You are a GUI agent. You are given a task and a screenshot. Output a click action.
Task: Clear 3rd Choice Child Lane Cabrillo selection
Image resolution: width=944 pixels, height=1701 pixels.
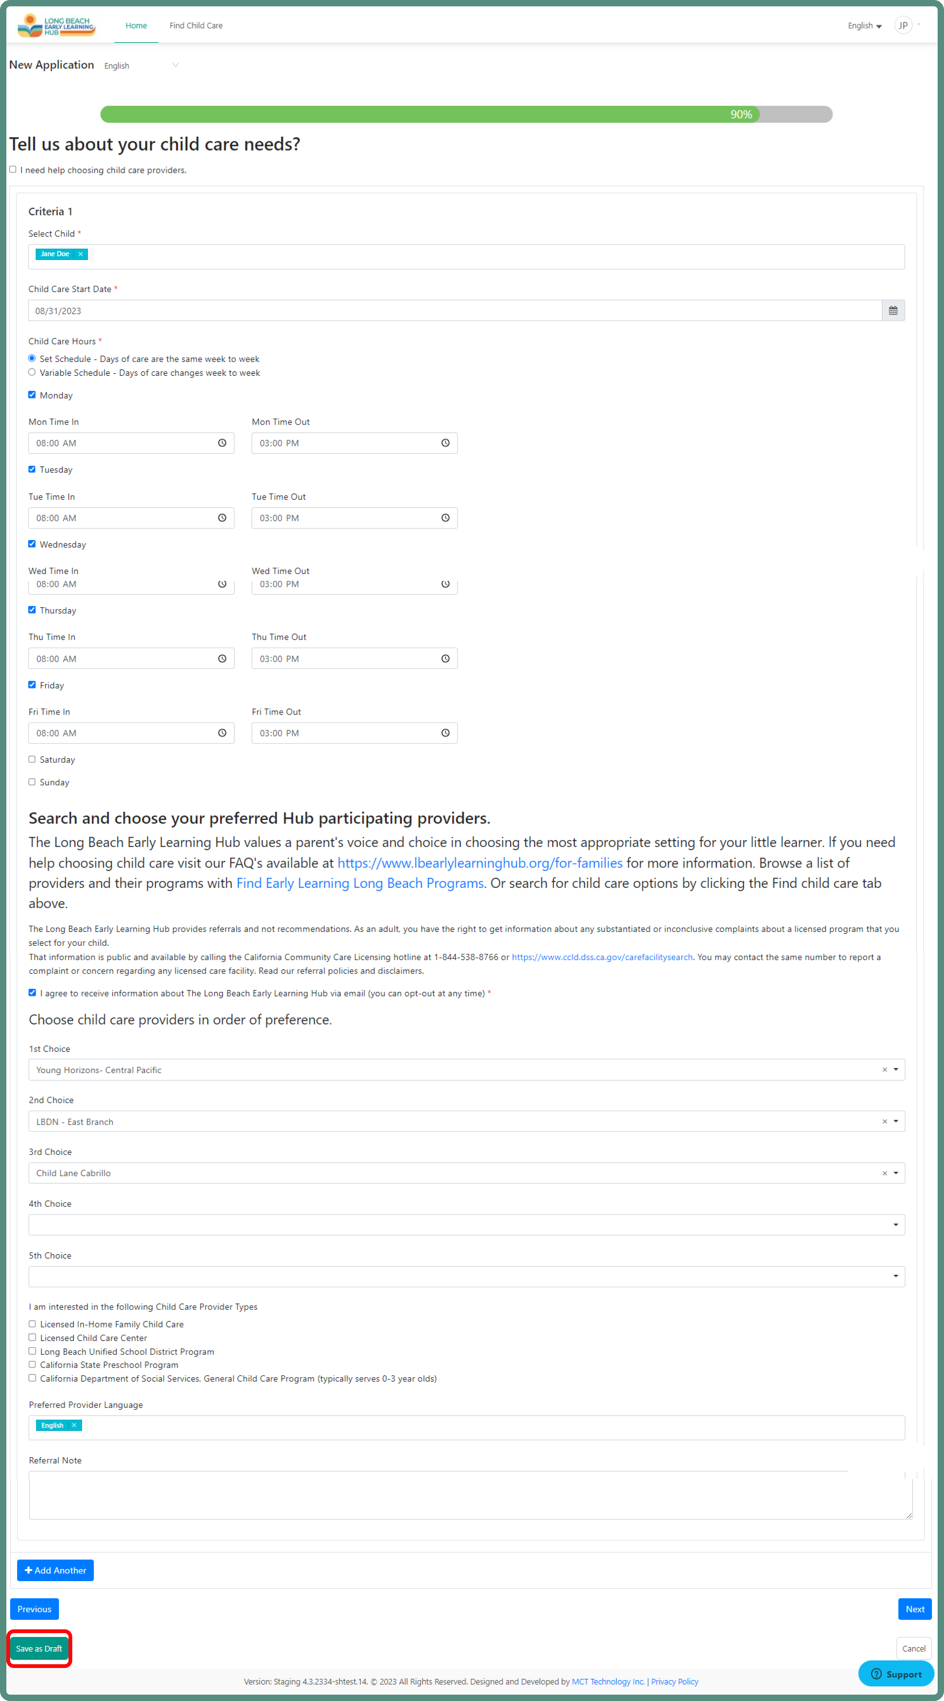point(885,1173)
